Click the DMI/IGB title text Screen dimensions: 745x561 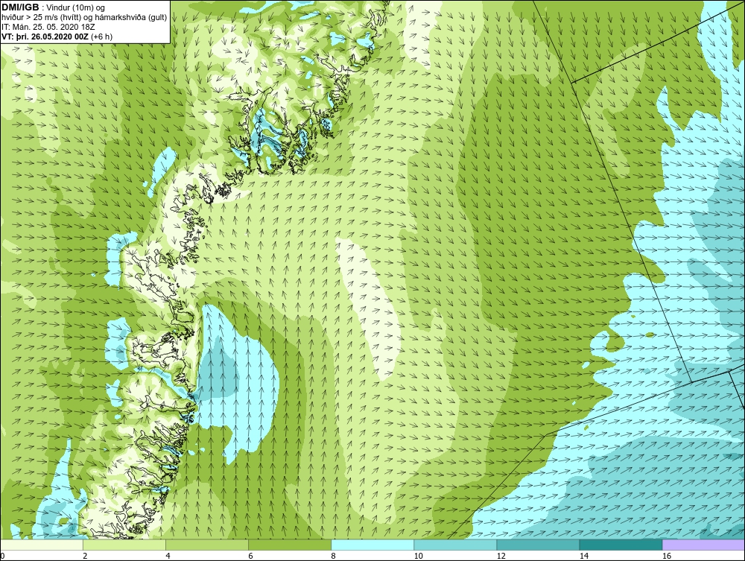[21, 7]
